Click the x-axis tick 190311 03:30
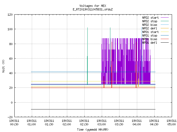177x132 pixels. point(119,123)
